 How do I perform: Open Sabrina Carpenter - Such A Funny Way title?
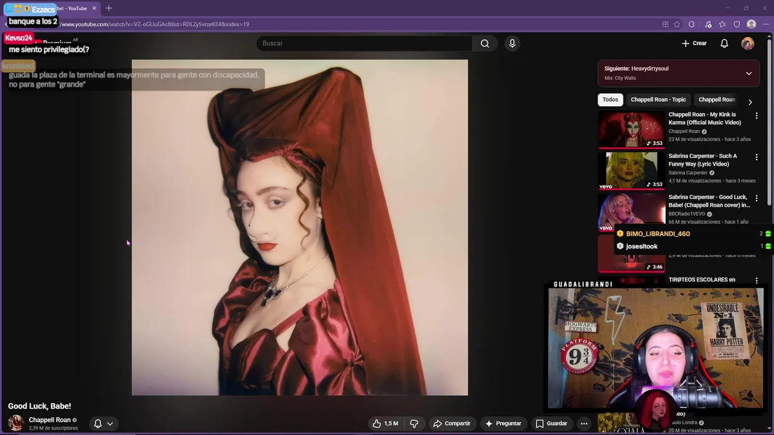(x=703, y=160)
